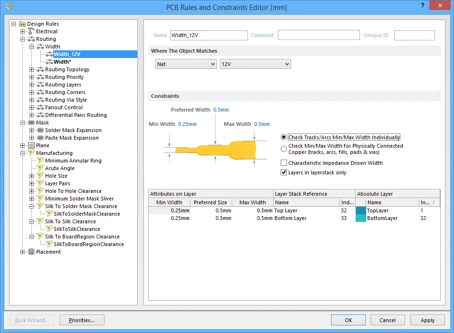
Task: Click the Differential Pairs Routing icon
Action: (40, 115)
